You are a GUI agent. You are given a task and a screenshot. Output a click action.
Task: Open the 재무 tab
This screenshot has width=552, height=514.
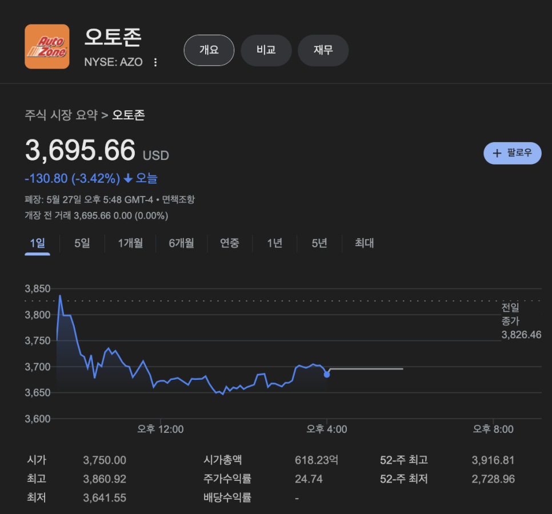[x=323, y=50]
